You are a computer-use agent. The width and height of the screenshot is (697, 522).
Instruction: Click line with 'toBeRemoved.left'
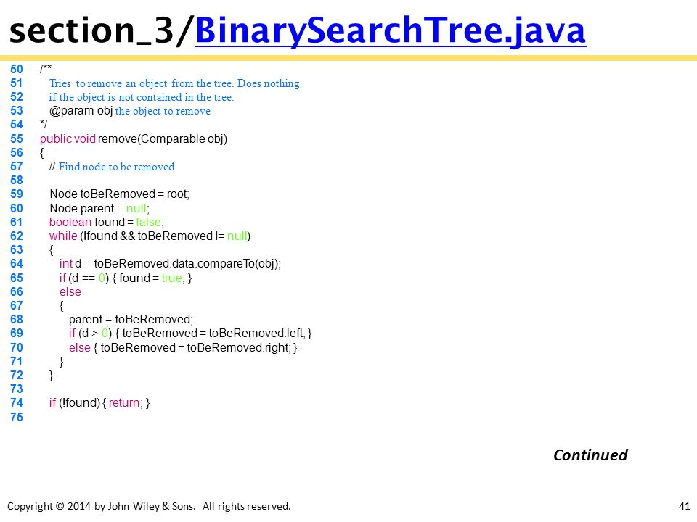pos(190,333)
